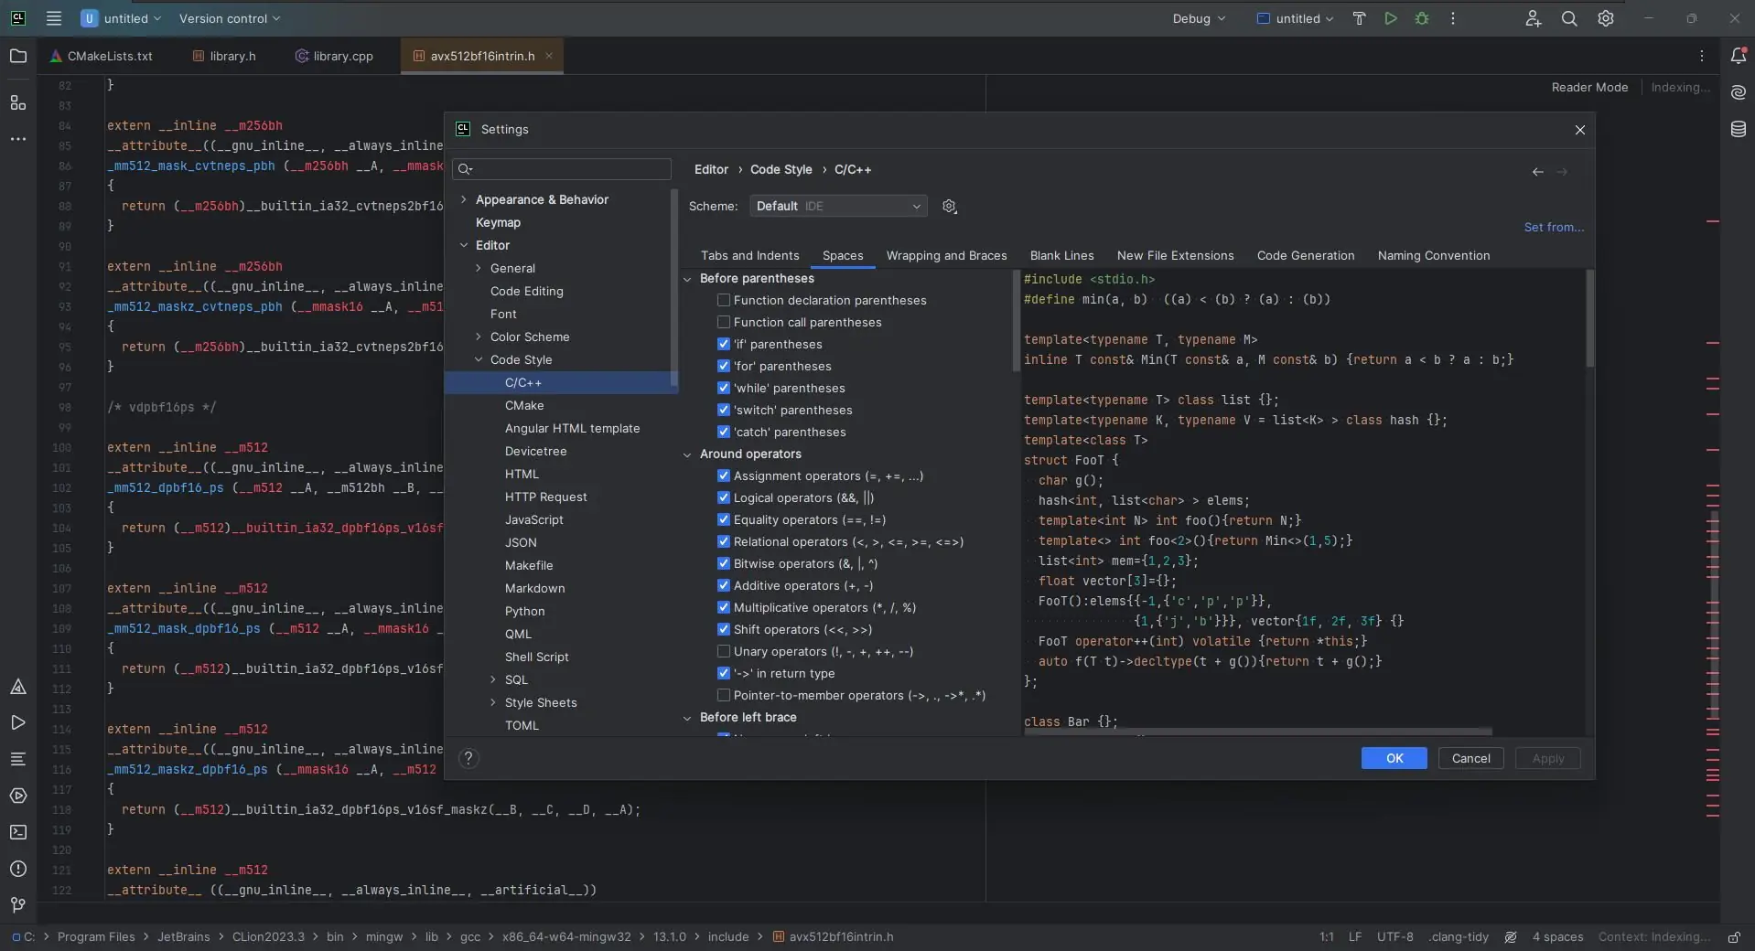The image size is (1755, 951).
Task: Enable Function declaration parentheses checkbox
Action: coord(724,300)
